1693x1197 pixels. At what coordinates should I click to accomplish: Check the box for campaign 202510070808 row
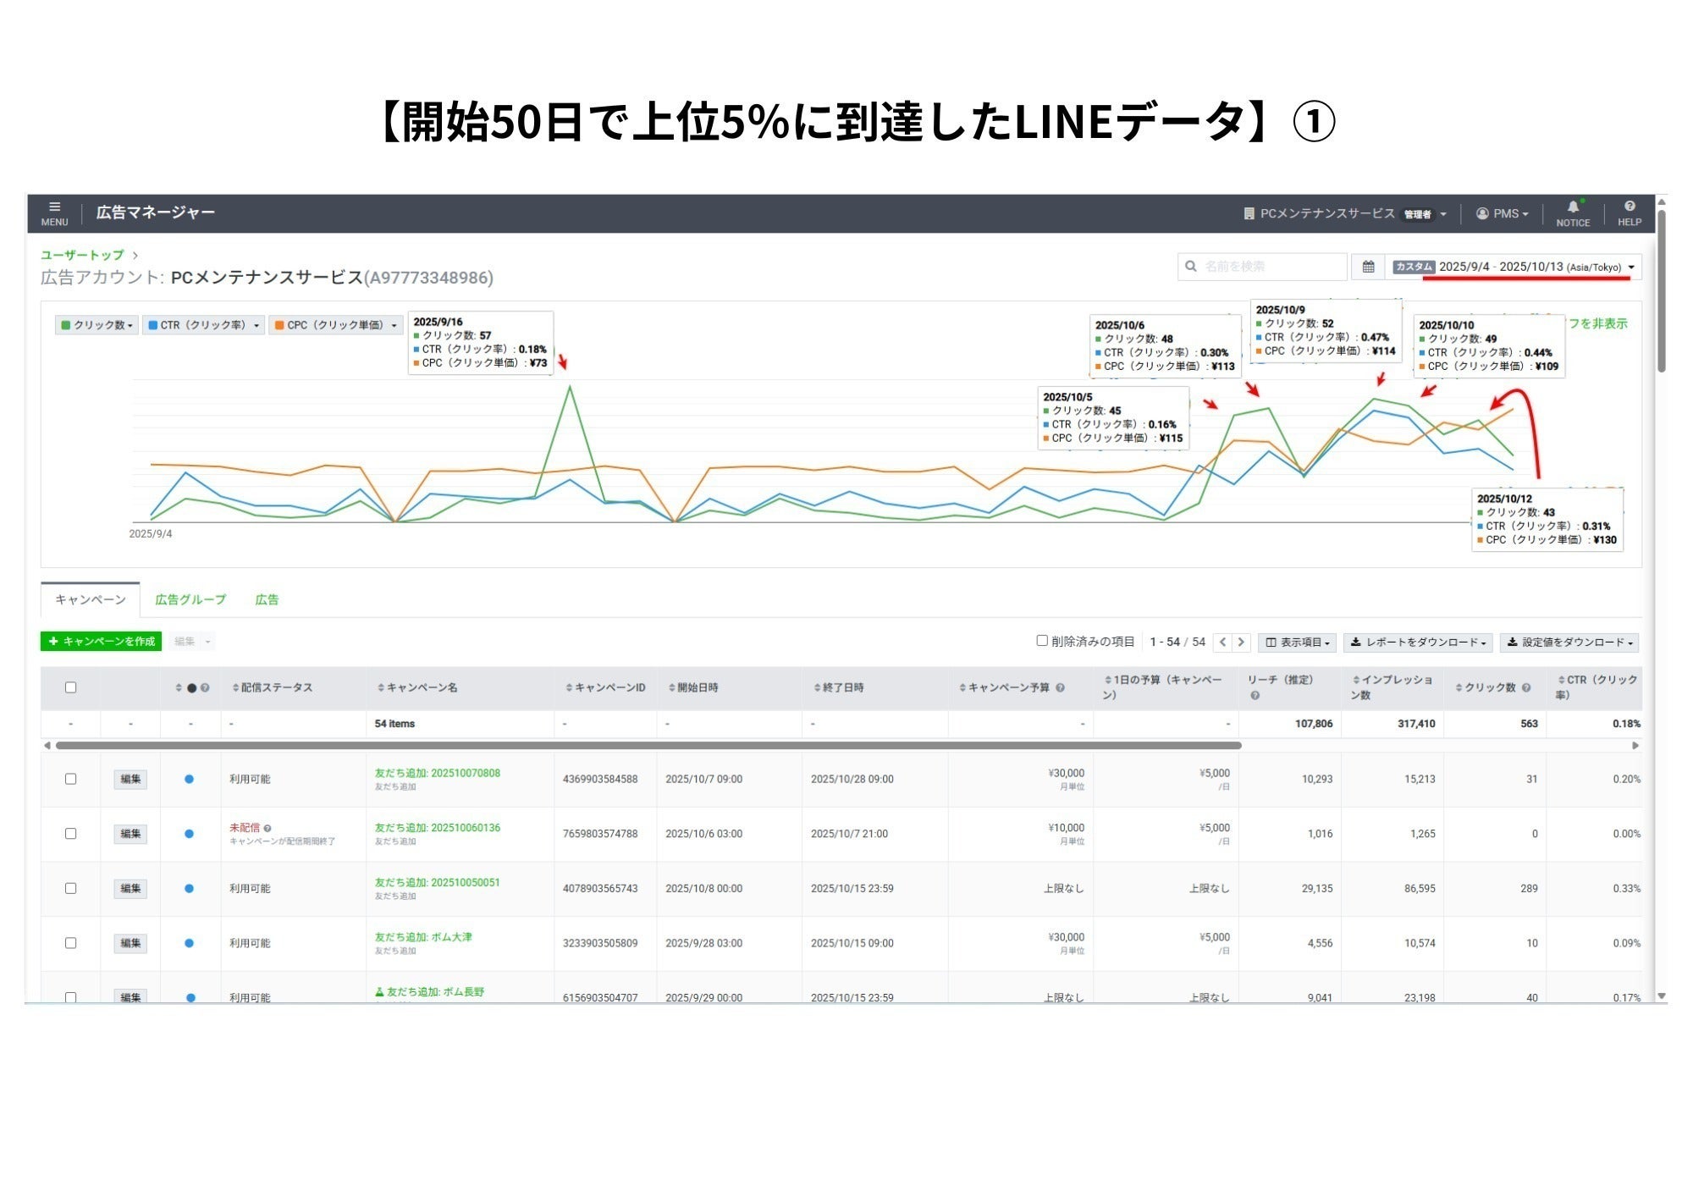click(71, 779)
